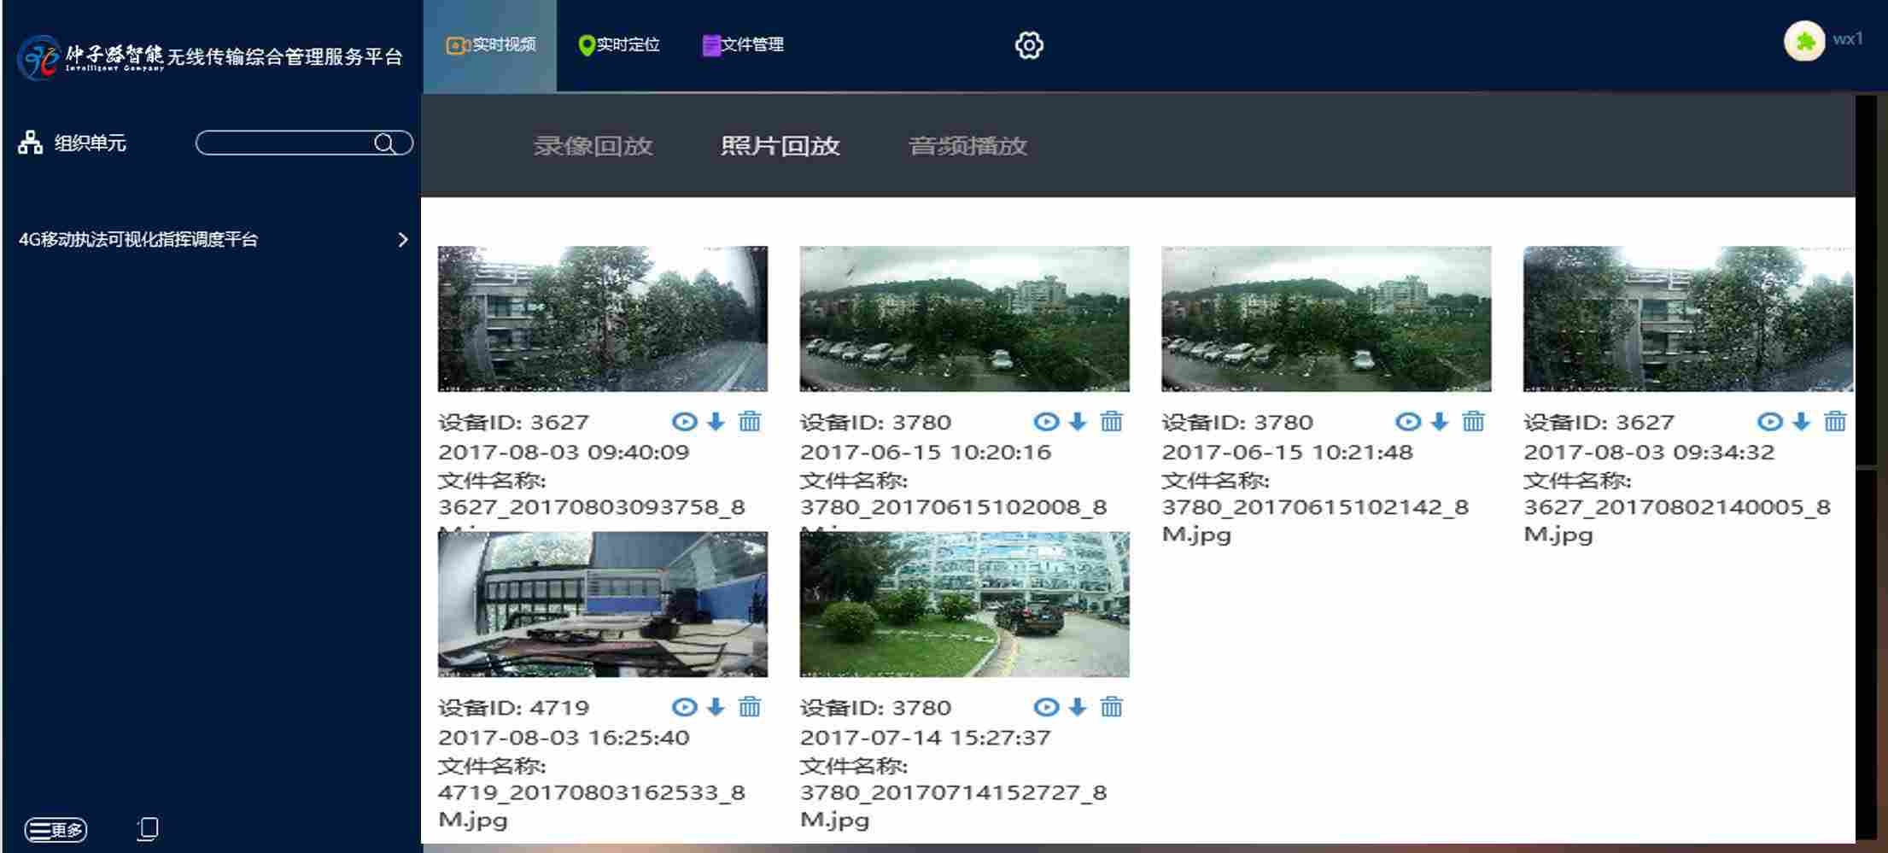Open the wx1 user avatar menu
This screenshot has width=1888, height=853.
pos(1803,41)
